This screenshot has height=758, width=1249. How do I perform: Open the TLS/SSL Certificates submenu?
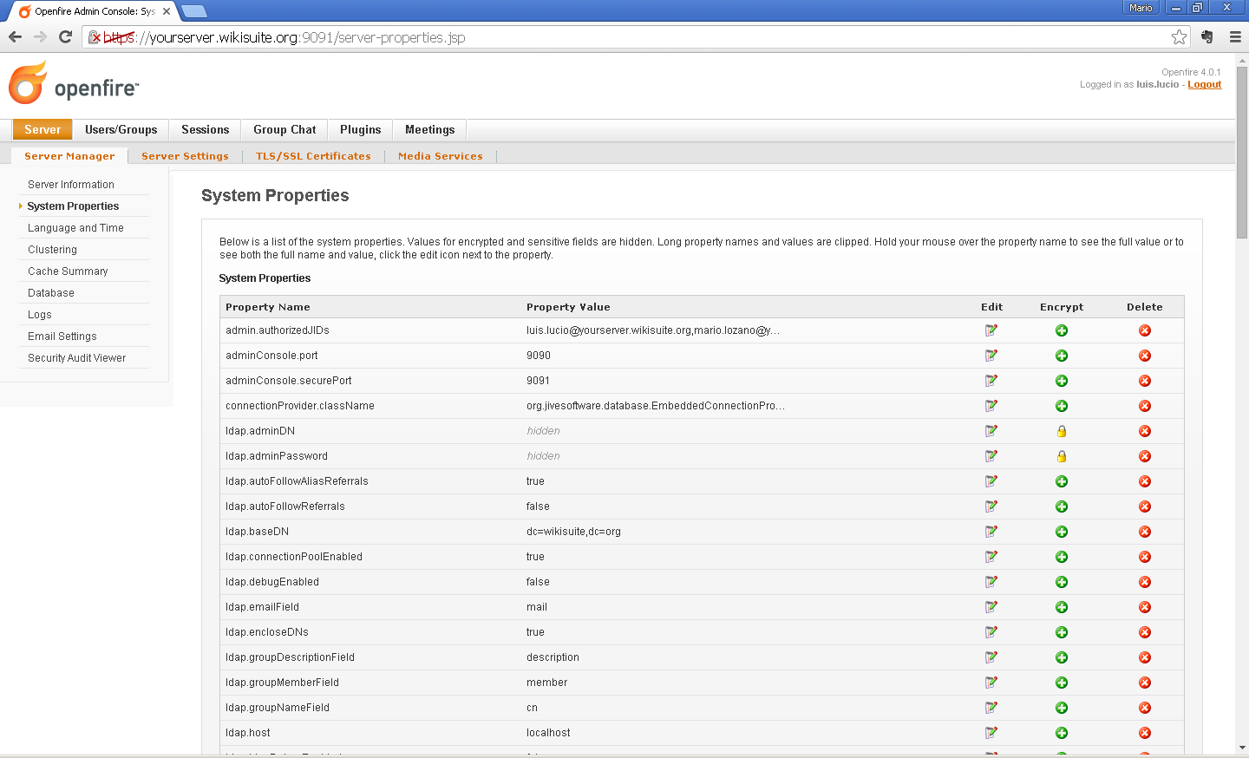pos(313,156)
